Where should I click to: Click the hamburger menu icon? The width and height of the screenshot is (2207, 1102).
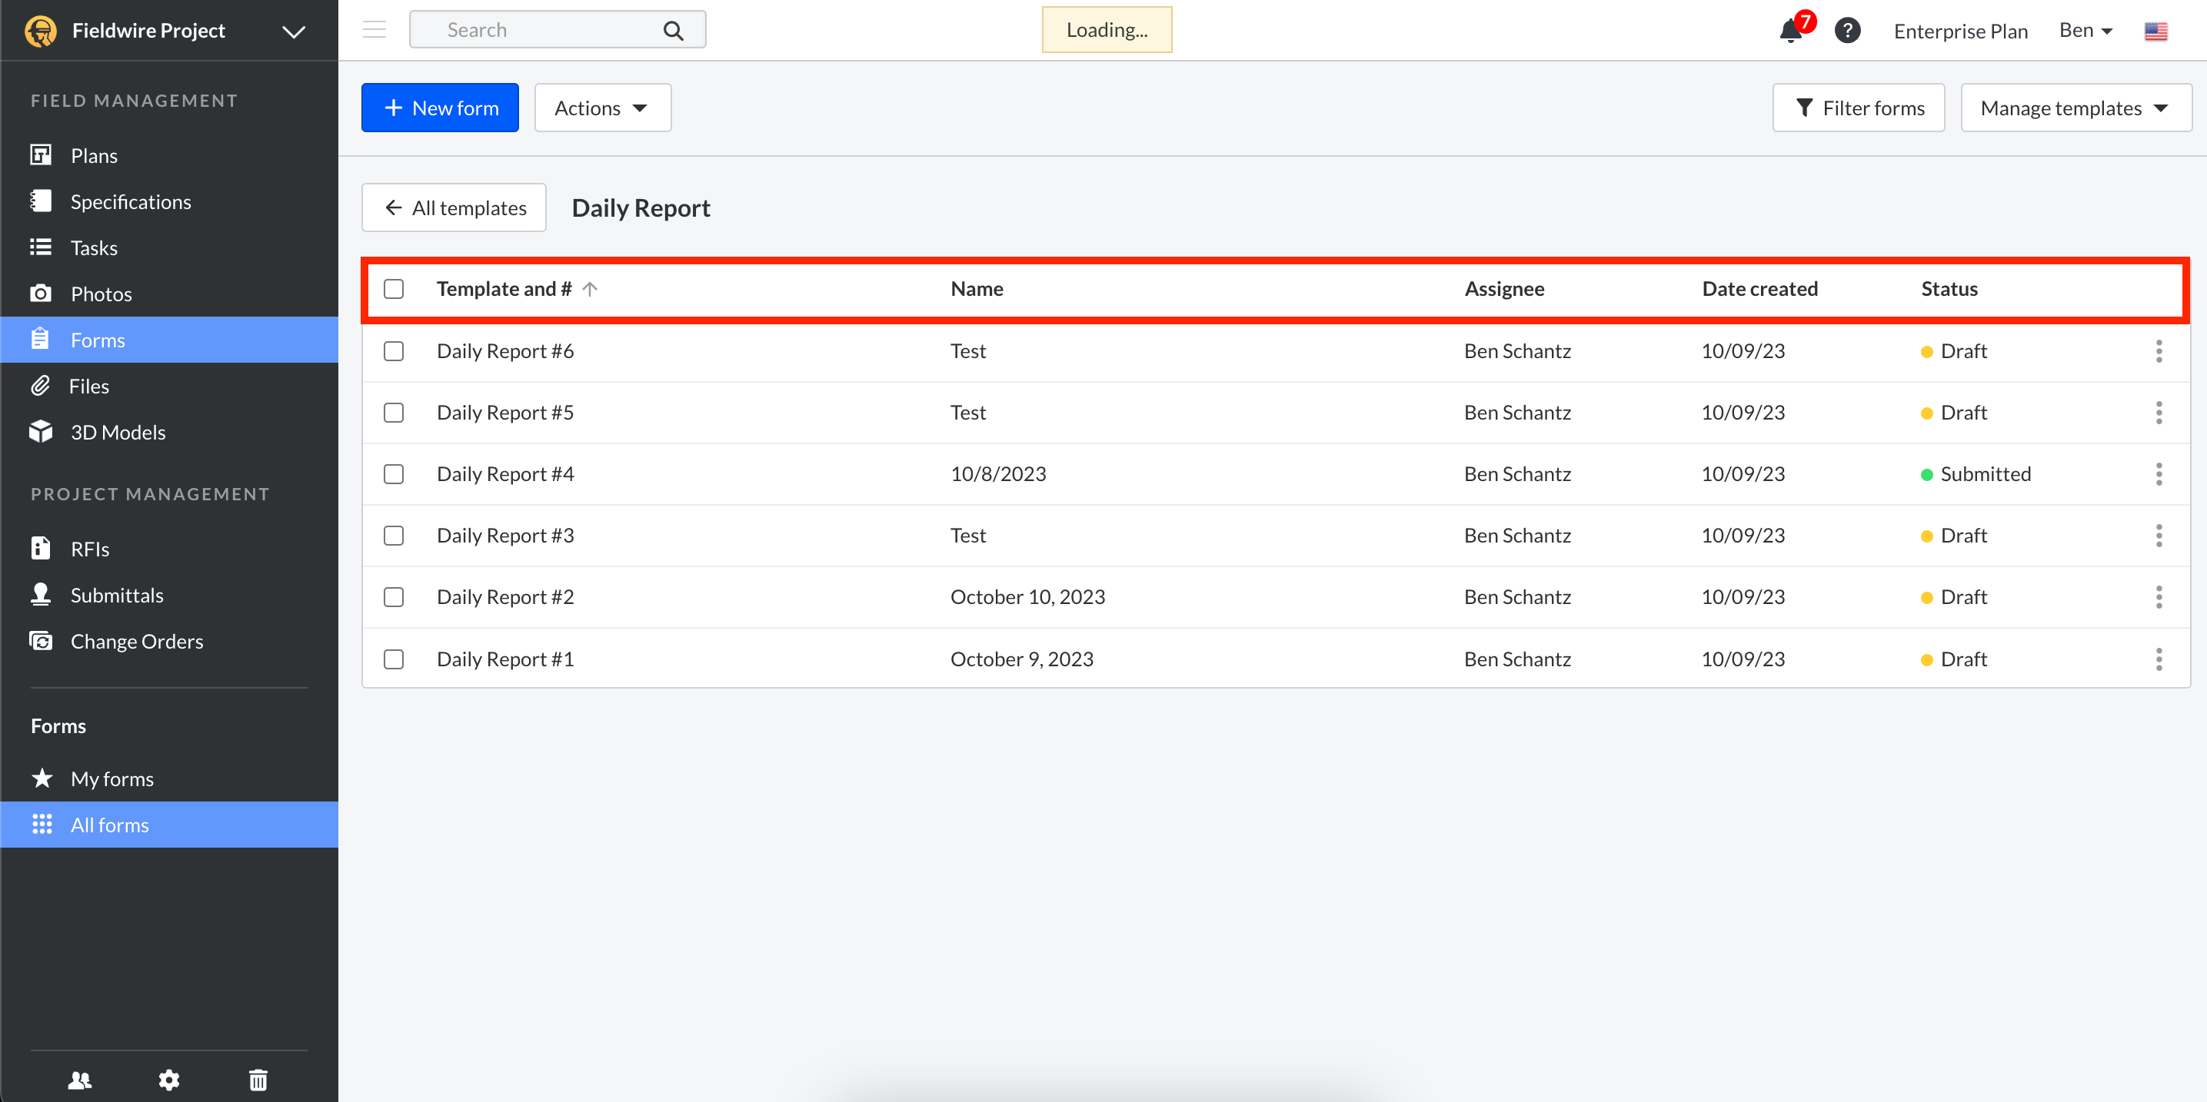374,30
